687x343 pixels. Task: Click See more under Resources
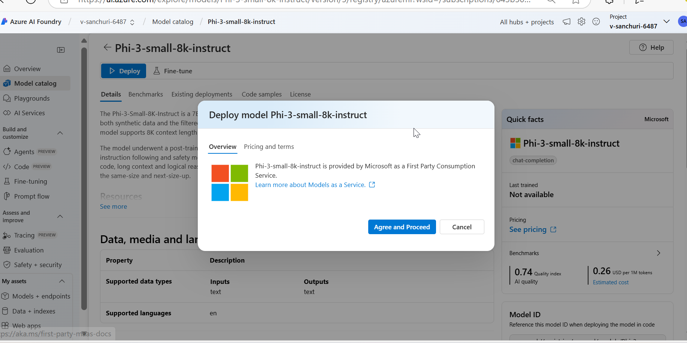(x=114, y=206)
